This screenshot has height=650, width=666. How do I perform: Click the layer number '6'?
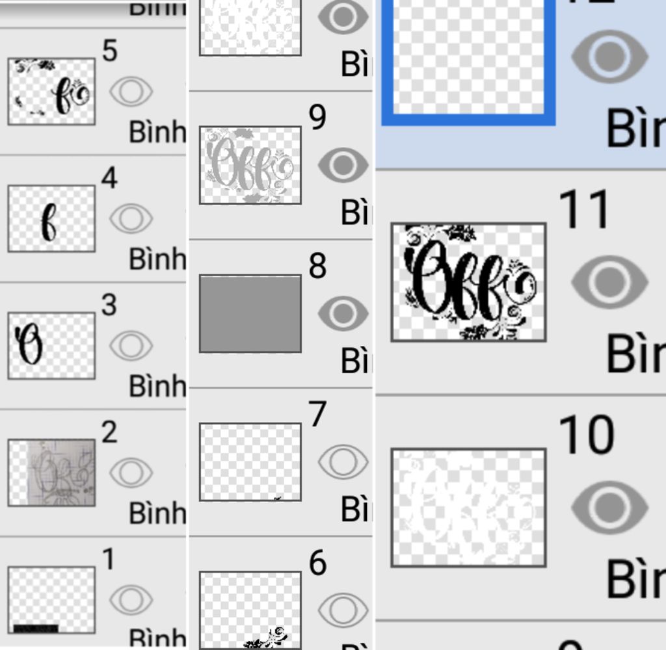click(x=317, y=562)
